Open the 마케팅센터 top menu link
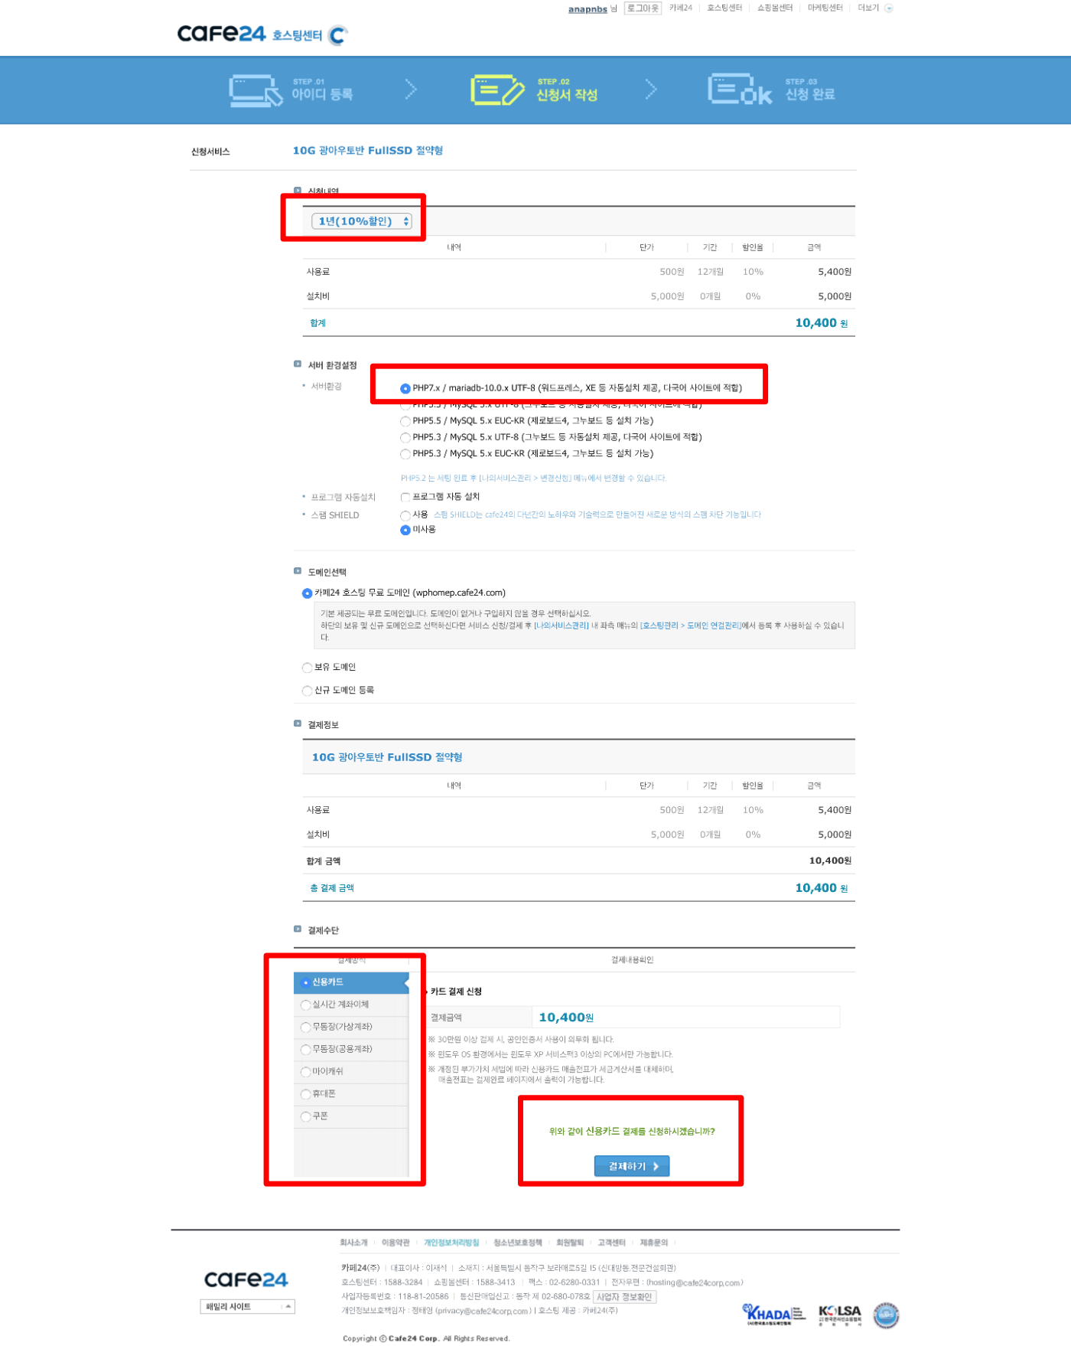 [825, 8]
